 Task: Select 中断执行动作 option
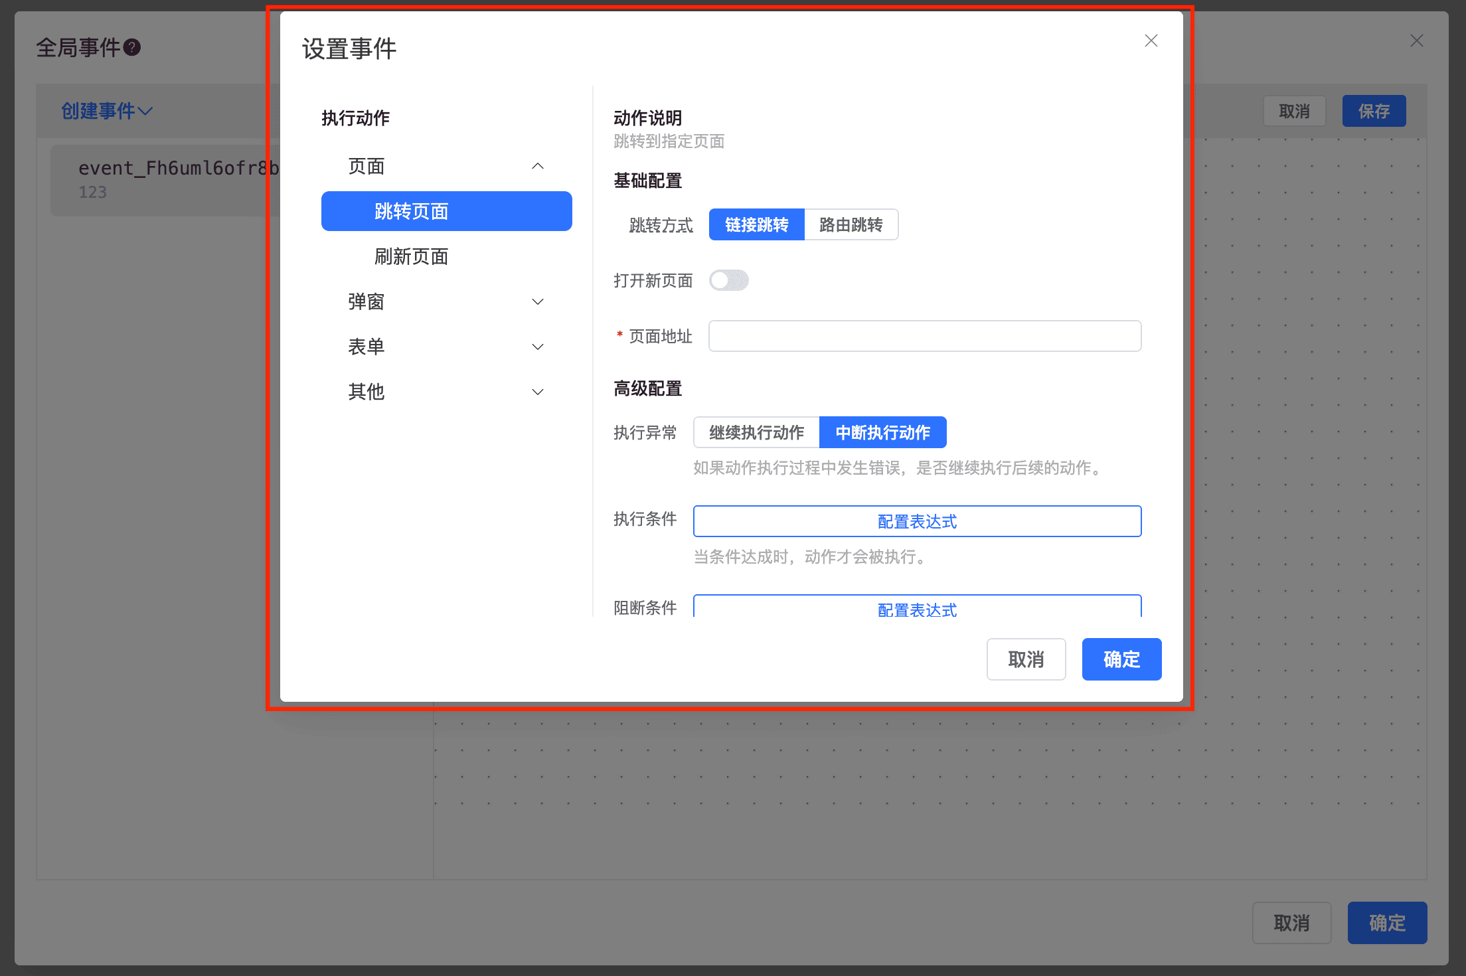882,433
